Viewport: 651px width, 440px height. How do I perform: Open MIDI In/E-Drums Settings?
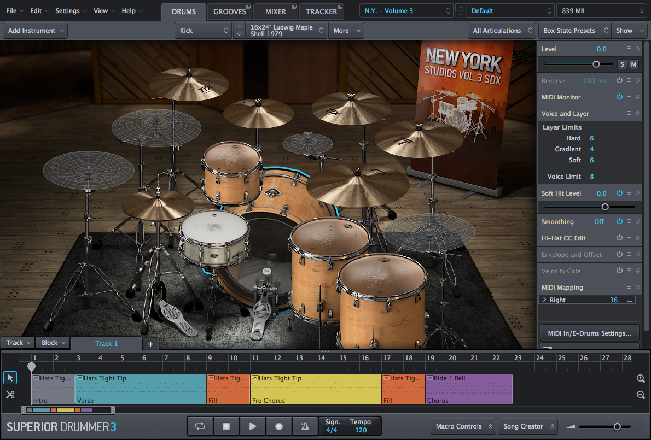589,332
